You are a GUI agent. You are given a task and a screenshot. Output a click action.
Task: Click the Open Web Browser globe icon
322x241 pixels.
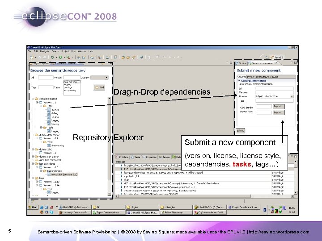[x=141, y=58]
